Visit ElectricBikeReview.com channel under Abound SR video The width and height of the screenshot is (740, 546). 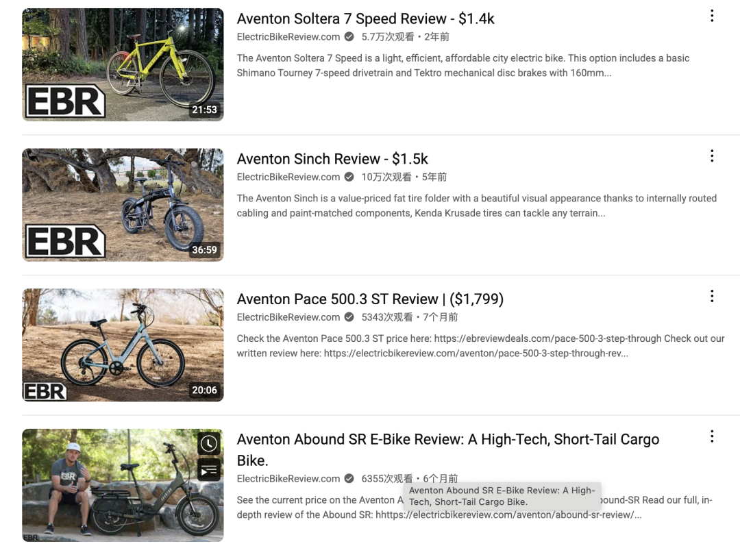tap(288, 478)
